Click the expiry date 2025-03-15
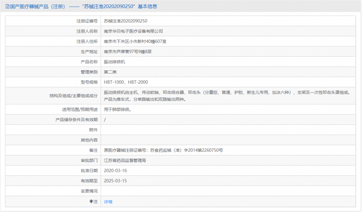 tap(115, 181)
